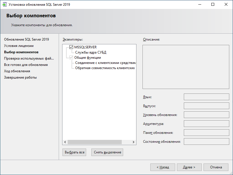Click the Уровень обновления field

(206, 115)
